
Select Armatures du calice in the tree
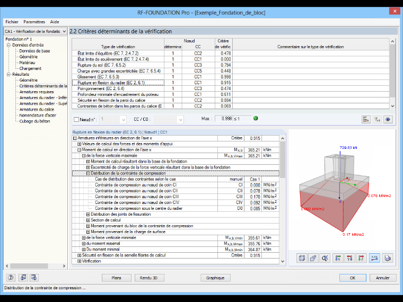pos(37,109)
